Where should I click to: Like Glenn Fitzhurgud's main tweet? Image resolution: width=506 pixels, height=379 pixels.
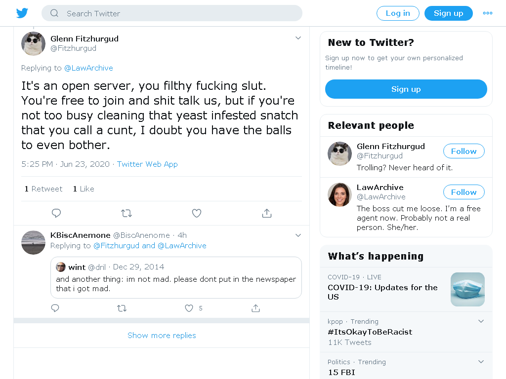coord(197,213)
